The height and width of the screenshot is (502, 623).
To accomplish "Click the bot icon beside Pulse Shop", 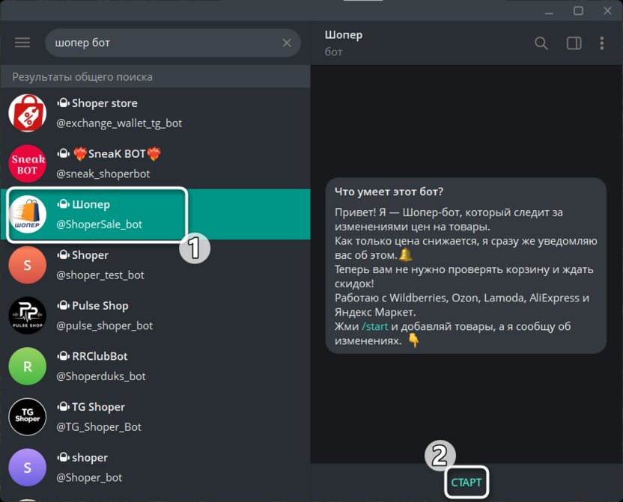I will coord(63,305).
